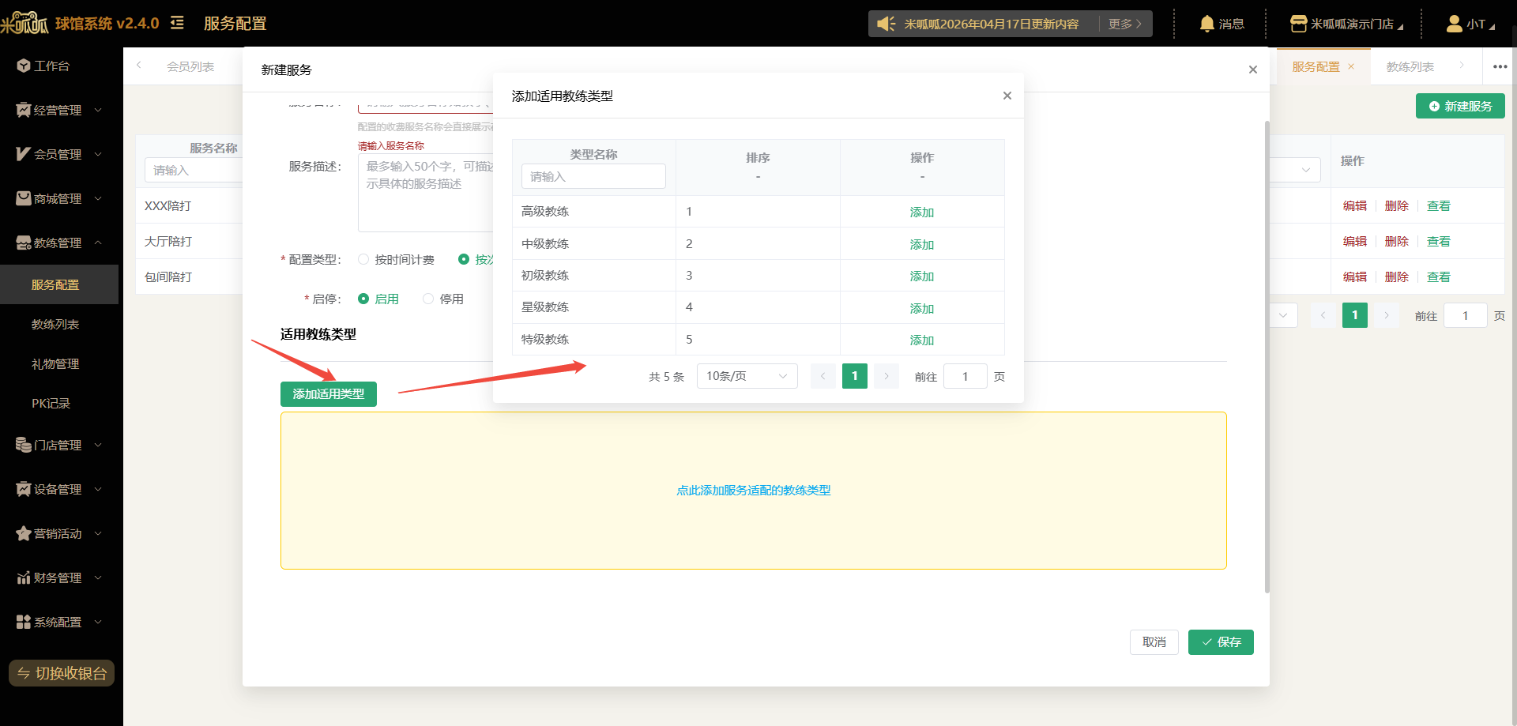Click the 服务描述 text area
1517x726 pixels.
click(426, 192)
